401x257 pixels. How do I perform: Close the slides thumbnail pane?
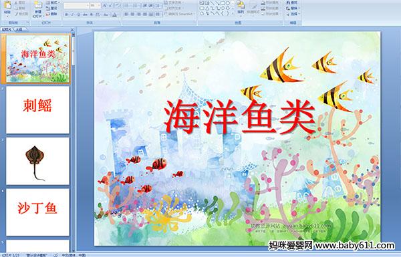72,29
